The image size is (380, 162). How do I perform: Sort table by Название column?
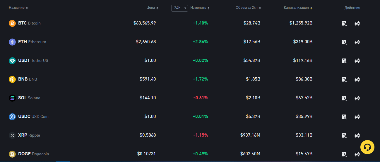click(x=18, y=8)
